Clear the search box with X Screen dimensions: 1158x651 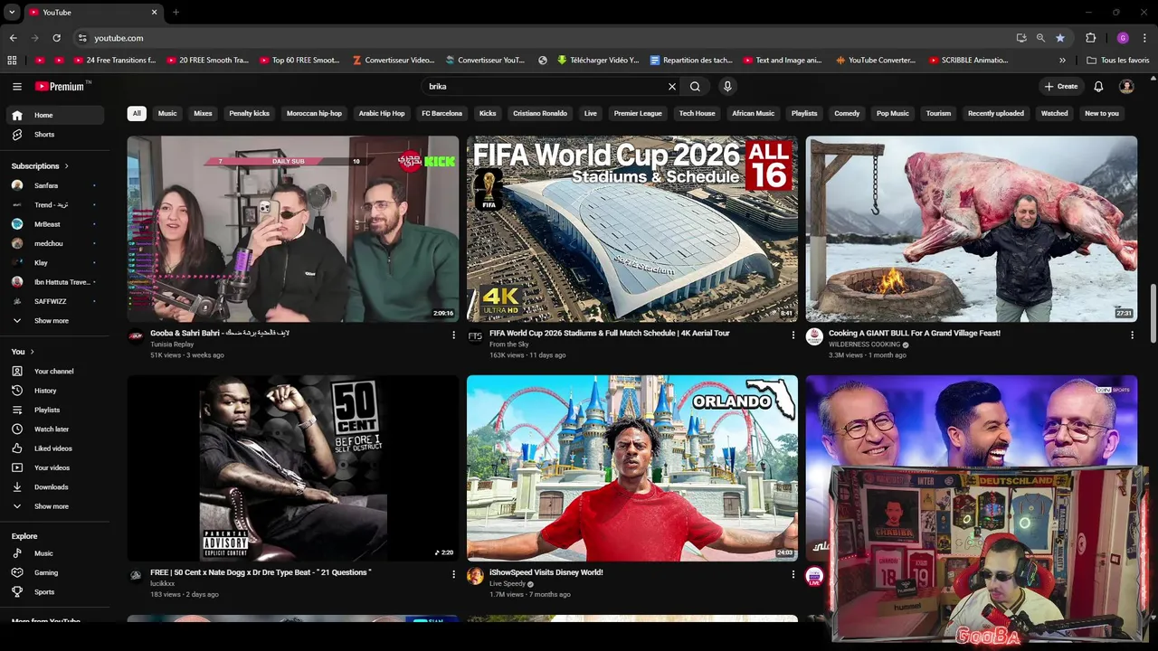(x=672, y=87)
